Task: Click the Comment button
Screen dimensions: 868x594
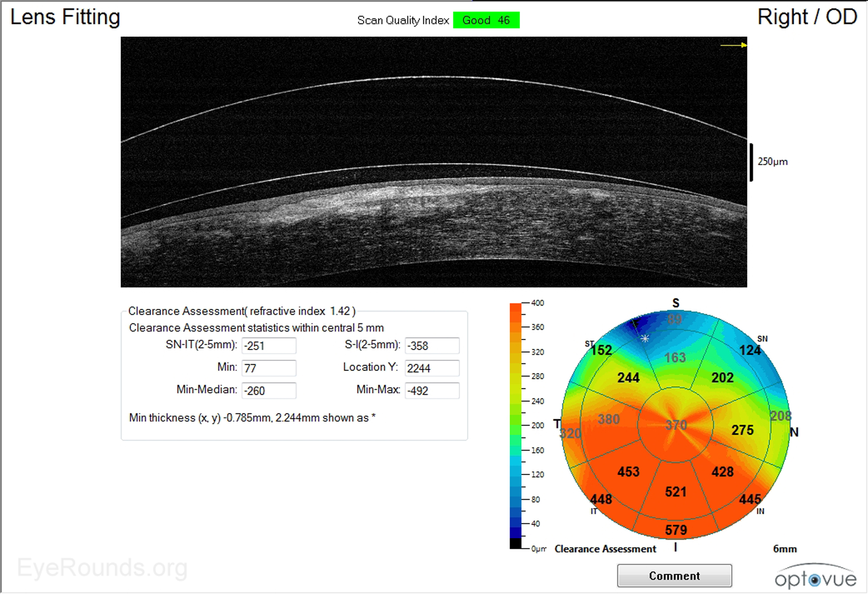Action: click(674, 575)
